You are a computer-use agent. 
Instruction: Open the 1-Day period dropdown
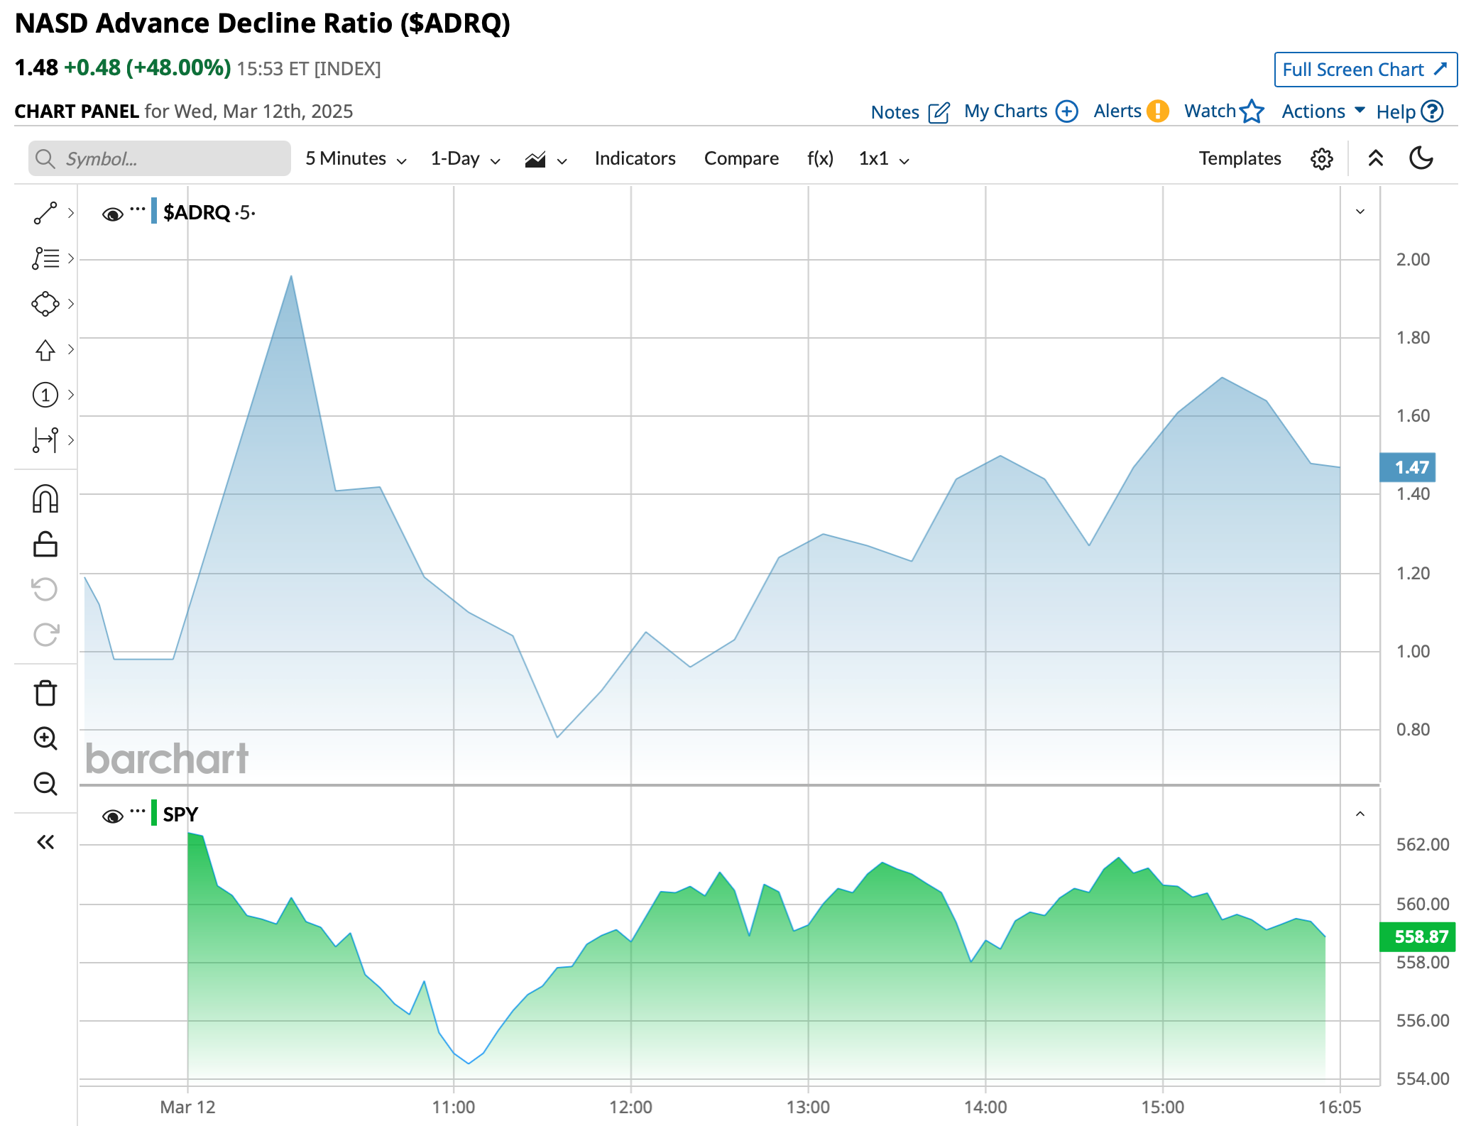click(x=465, y=158)
